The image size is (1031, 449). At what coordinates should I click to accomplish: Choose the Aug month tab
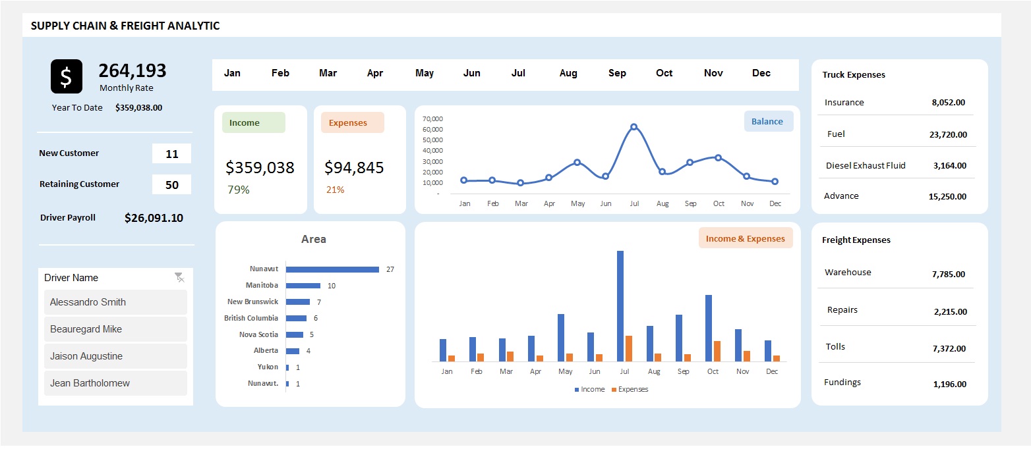(x=568, y=73)
